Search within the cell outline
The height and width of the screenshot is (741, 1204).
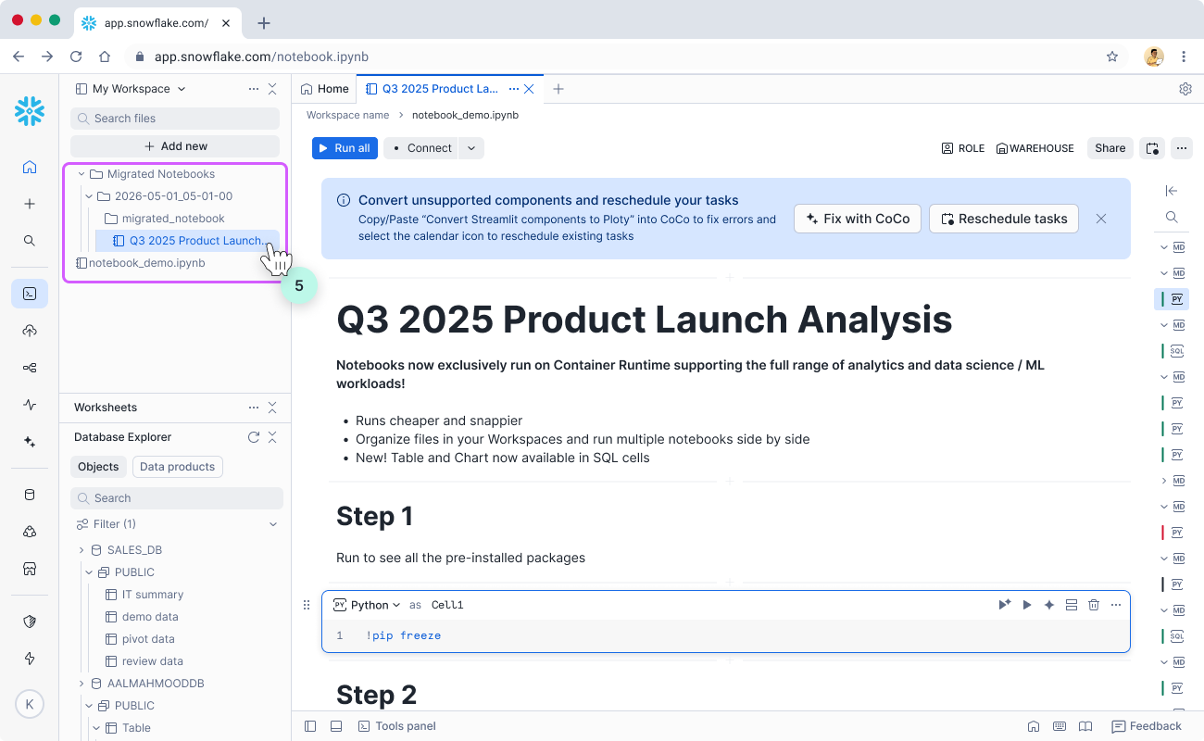pyautogui.click(x=1172, y=217)
